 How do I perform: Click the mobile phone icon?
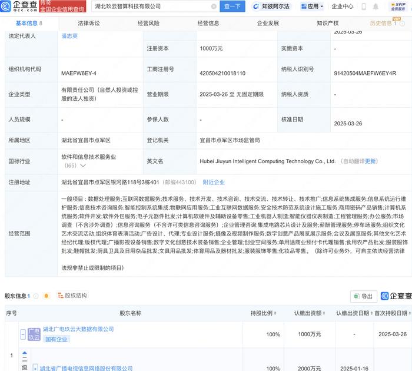click(364, 6)
